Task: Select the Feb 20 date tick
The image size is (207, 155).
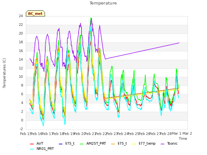Action: (80, 134)
